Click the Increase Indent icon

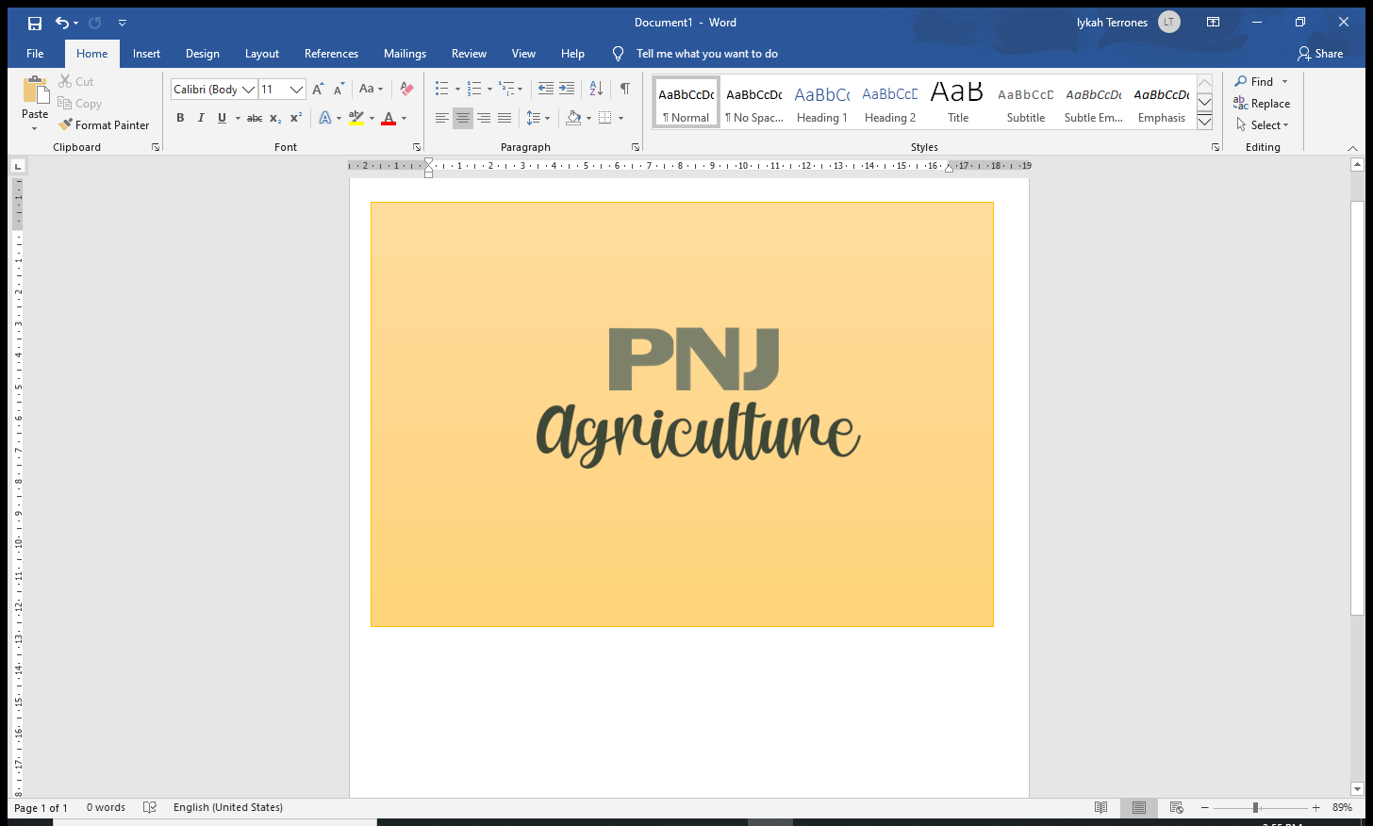pos(567,89)
